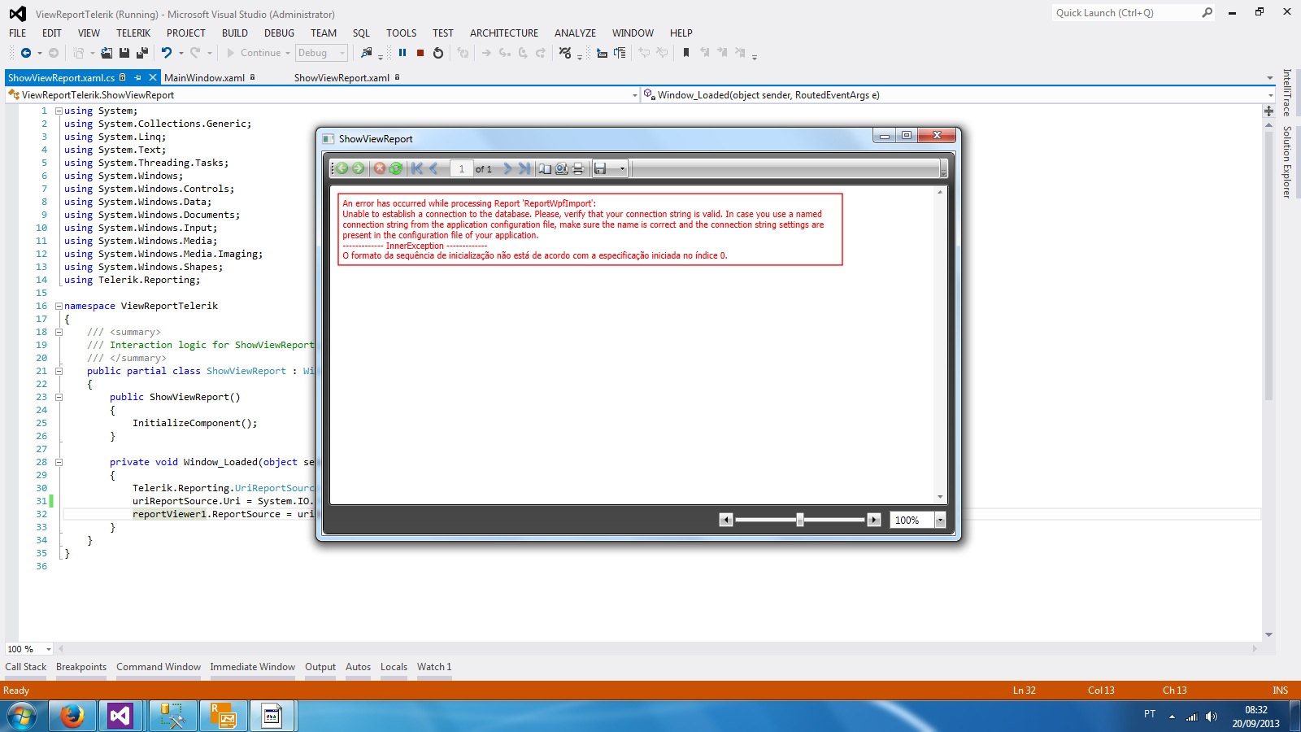The width and height of the screenshot is (1301, 732).
Task: Go to the first report page
Action: tap(417, 168)
